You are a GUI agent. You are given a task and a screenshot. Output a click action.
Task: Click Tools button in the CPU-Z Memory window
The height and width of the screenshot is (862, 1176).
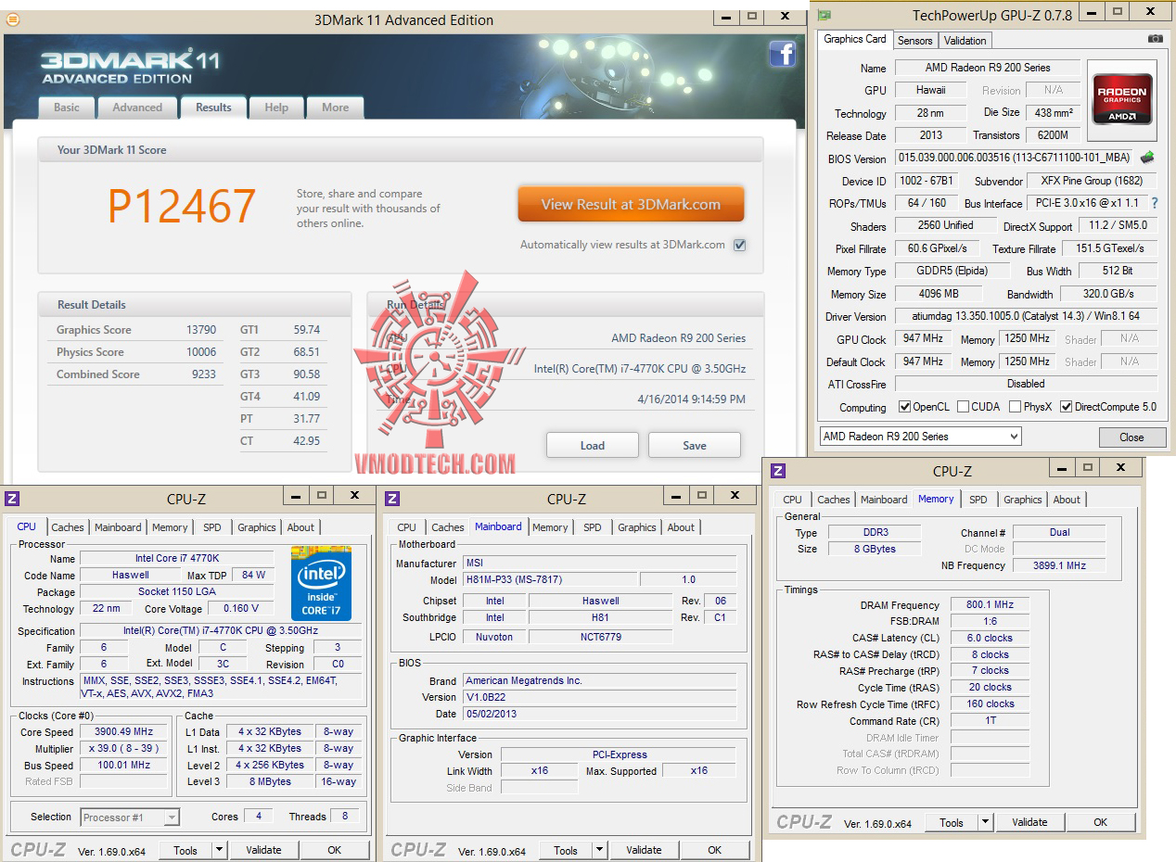point(952,822)
